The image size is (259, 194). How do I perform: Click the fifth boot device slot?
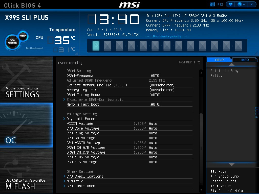pyautogui.click(x=143, y=46)
